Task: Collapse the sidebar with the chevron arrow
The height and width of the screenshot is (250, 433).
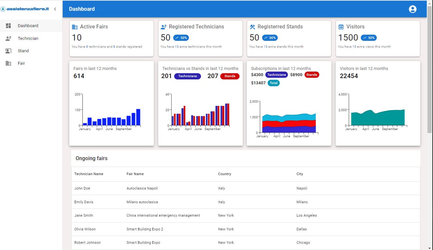Action: (x=55, y=9)
